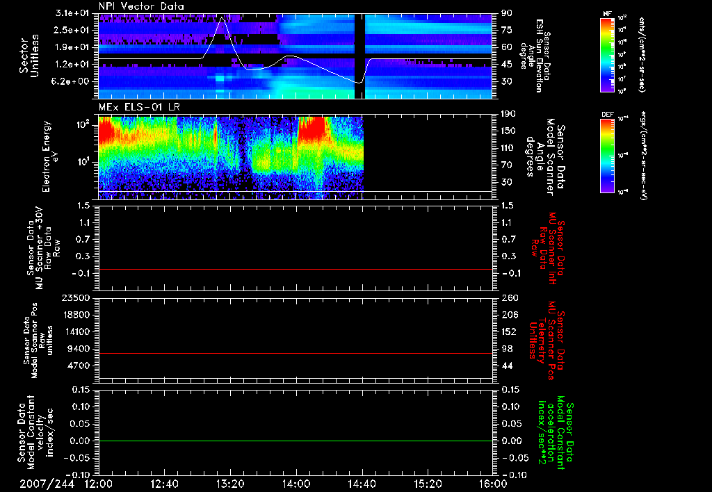Click the '23500' scanner position axis value

point(76,297)
